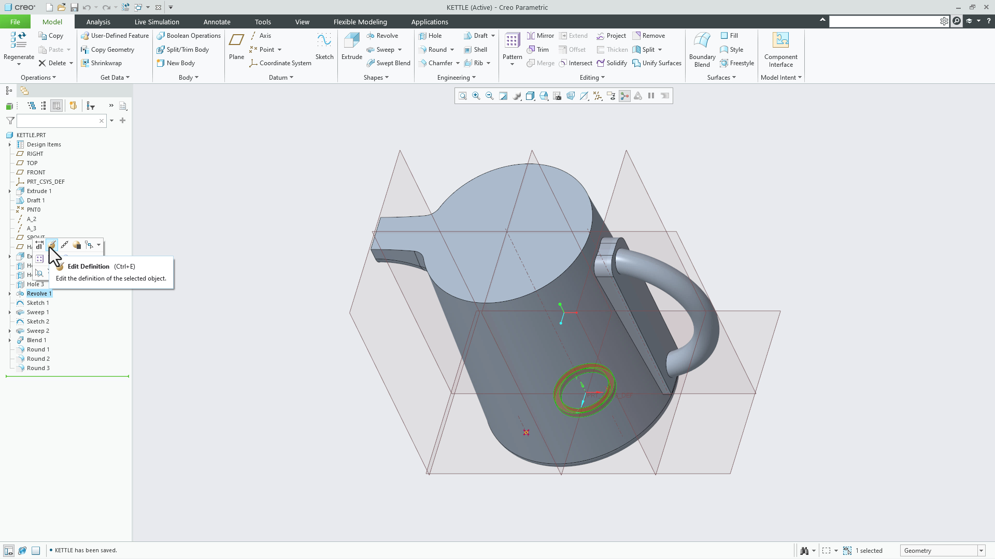The width and height of the screenshot is (995, 559).
Task: Expand the Design Items node
Action: point(9,144)
